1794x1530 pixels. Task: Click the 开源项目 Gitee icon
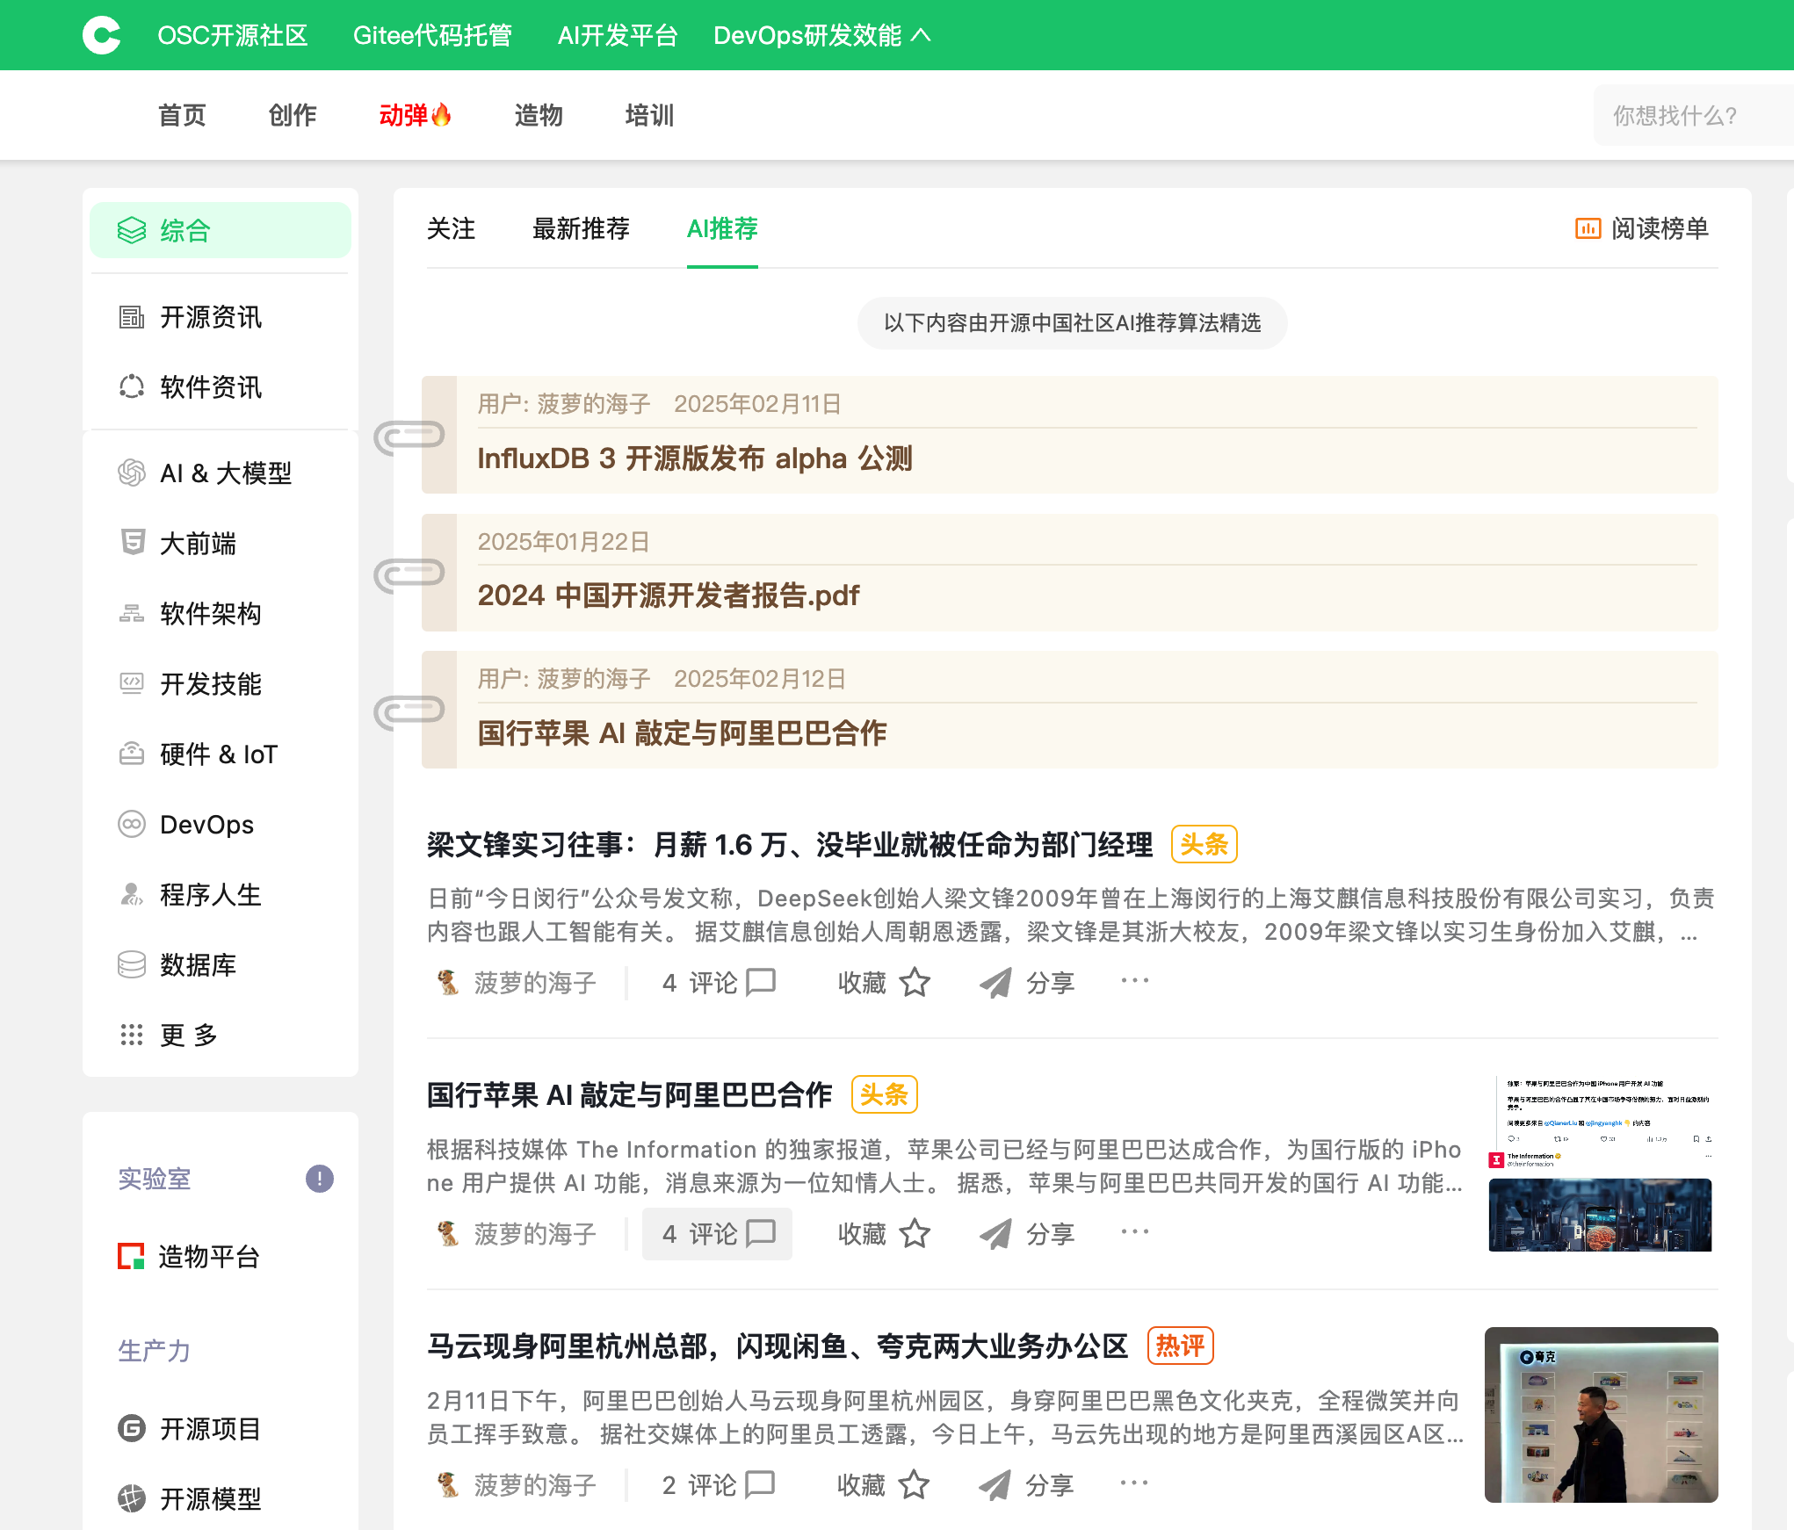point(132,1428)
